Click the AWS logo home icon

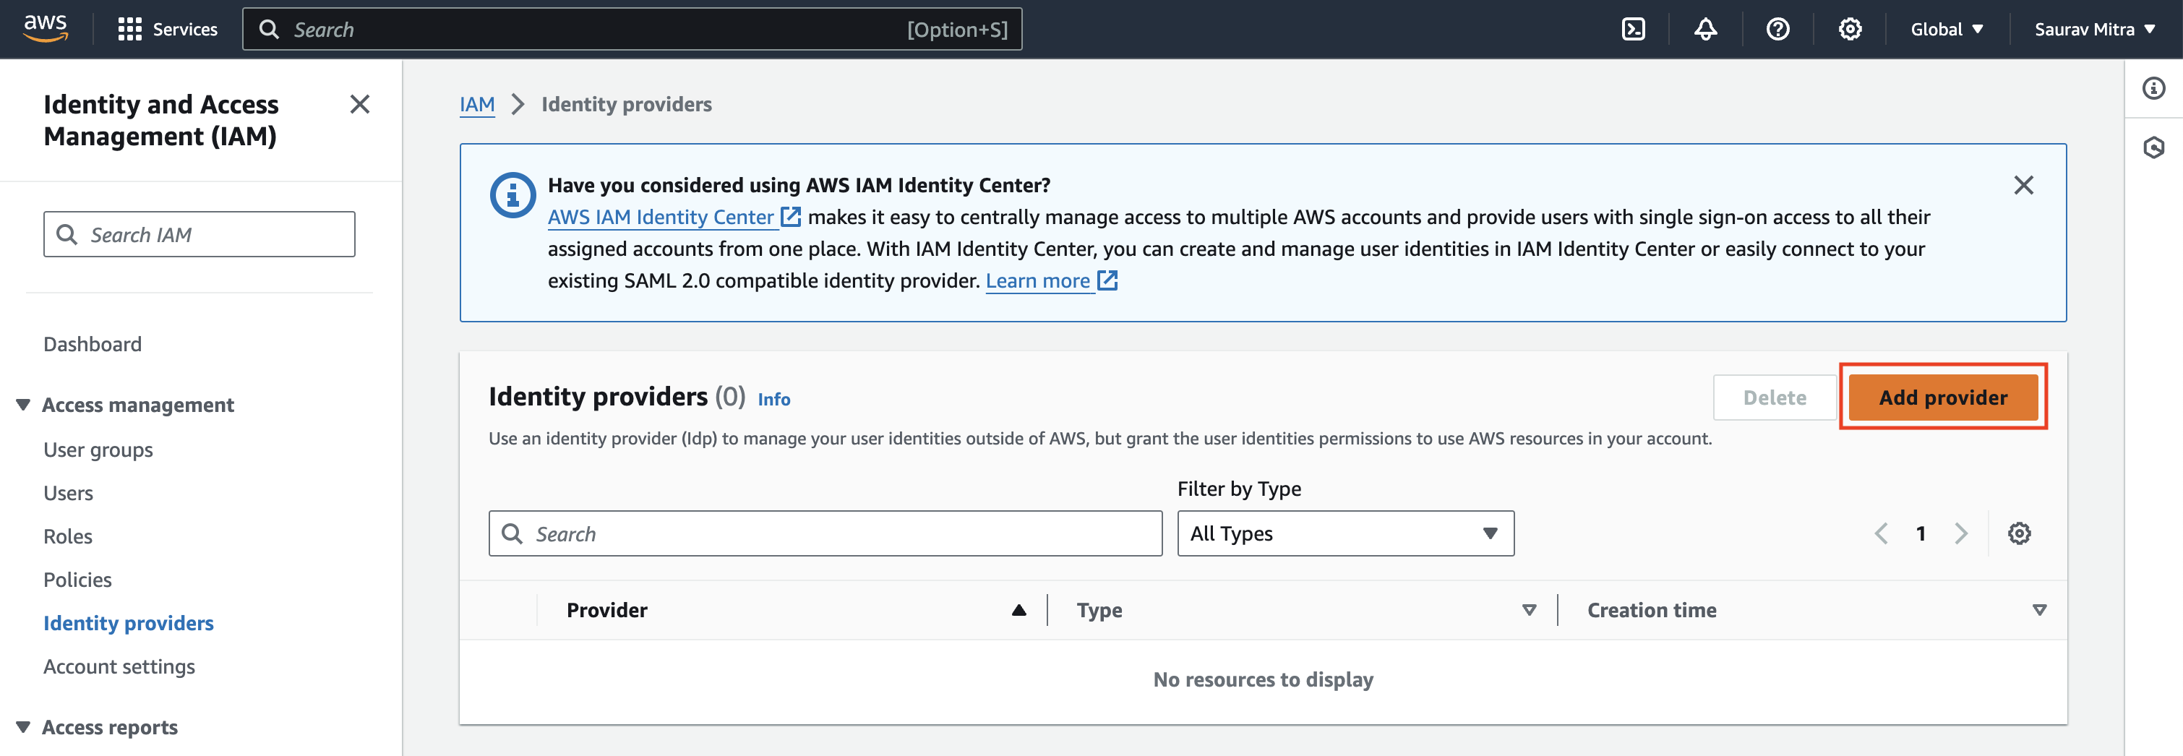pyautogui.click(x=46, y=28)
